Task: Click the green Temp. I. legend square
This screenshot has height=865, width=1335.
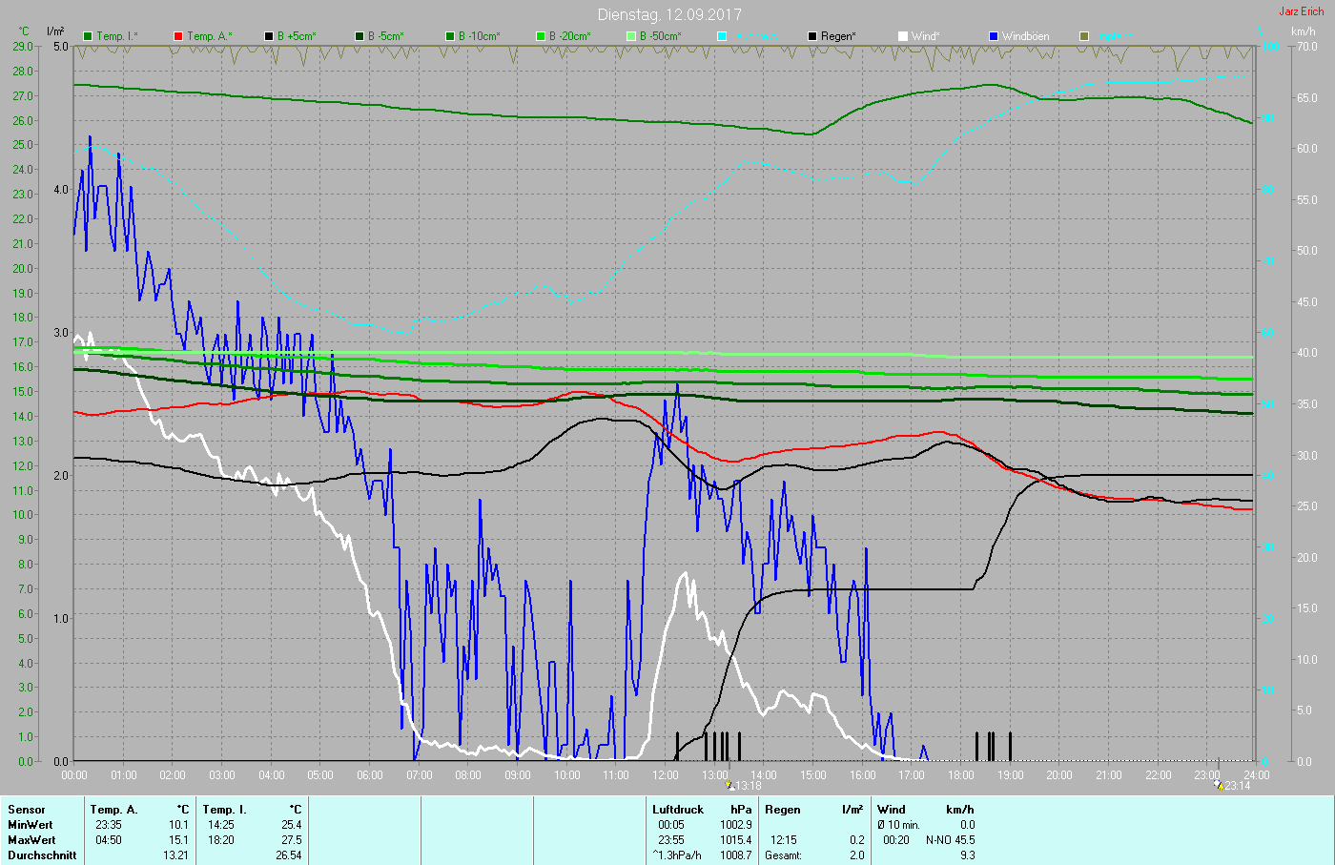Action: pyautogui.click(x=89, y=36)
